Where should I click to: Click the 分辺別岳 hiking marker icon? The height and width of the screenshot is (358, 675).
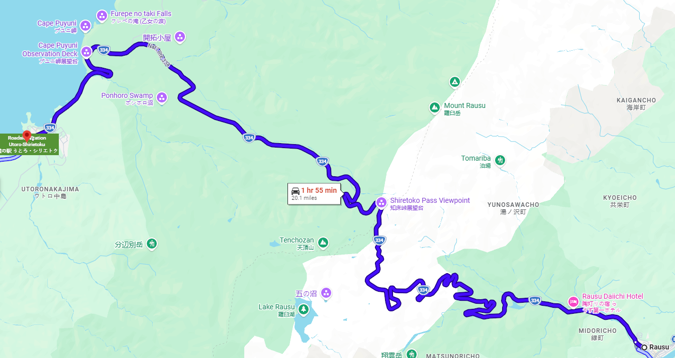pyautogui.click(x=152, y=245)
